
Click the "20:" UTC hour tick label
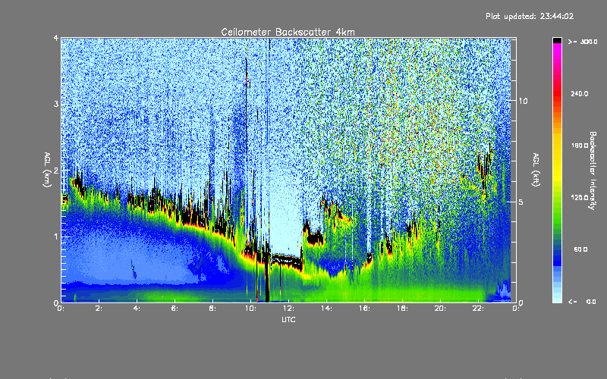tap(441, 309)
